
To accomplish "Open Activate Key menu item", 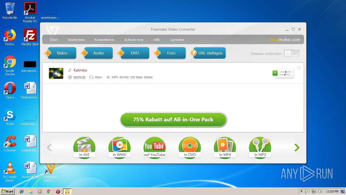I will point(134,40).
